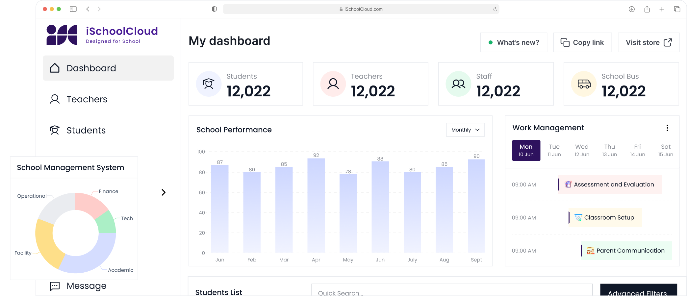
Task: Focus the Quick Search input field
Action: click(451, 291)
